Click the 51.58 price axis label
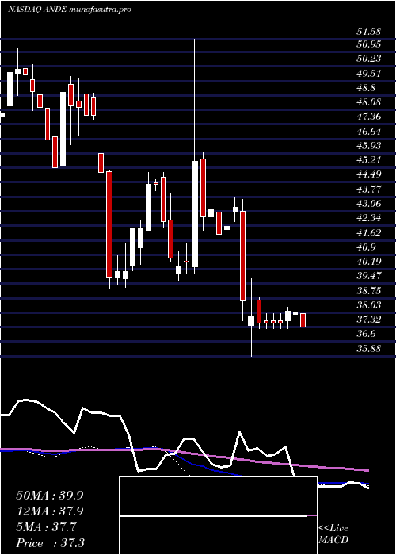Viewport: 396px width, 555px height. pyautogui.click(x=369, y=32)
